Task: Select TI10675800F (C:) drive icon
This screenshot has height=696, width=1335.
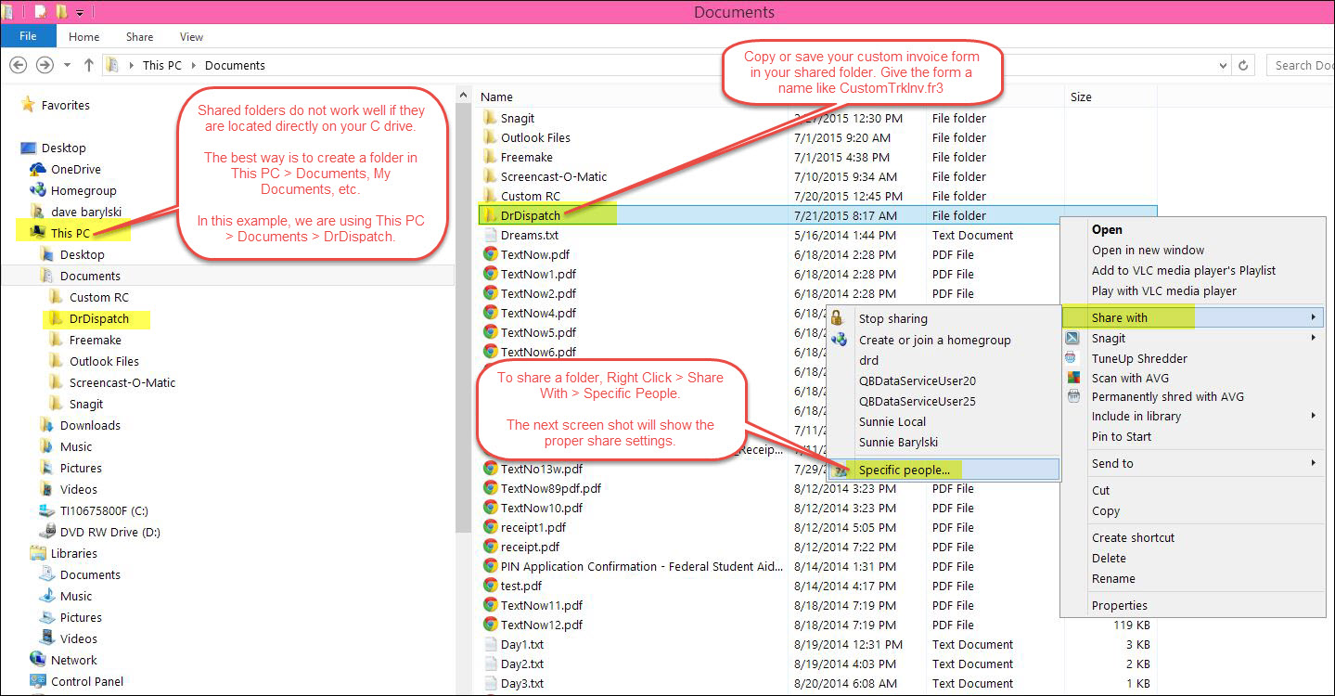Action: pyautogui.click(x=47, y=510)
